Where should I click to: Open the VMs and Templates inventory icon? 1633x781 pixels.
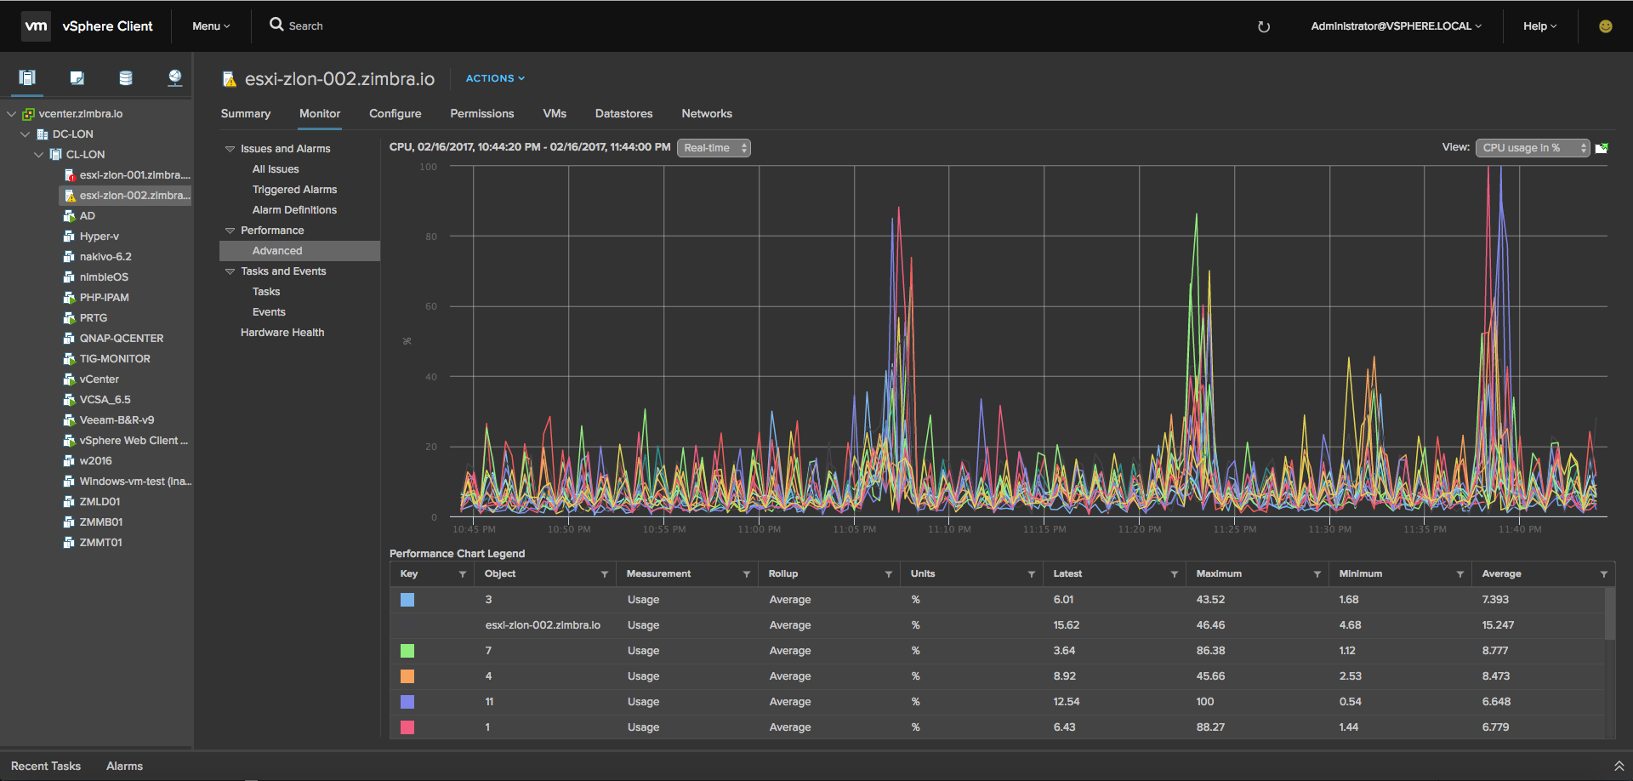click(77, 78)
